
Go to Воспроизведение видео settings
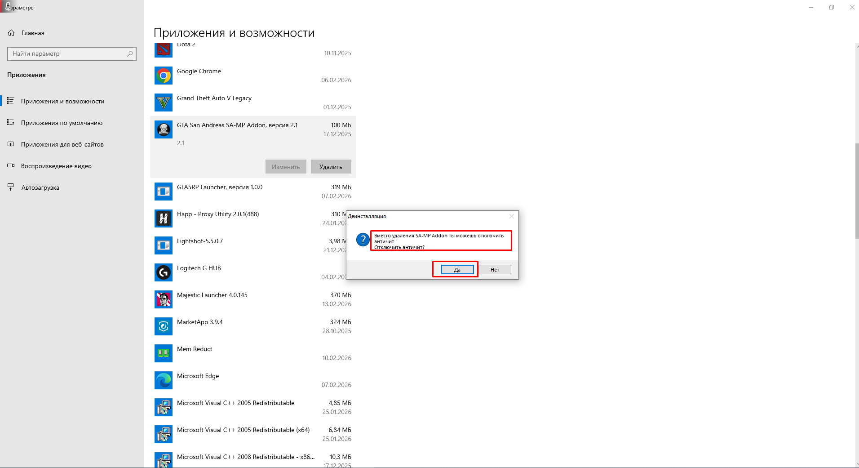pyautogui.click(x=56, y=166)
